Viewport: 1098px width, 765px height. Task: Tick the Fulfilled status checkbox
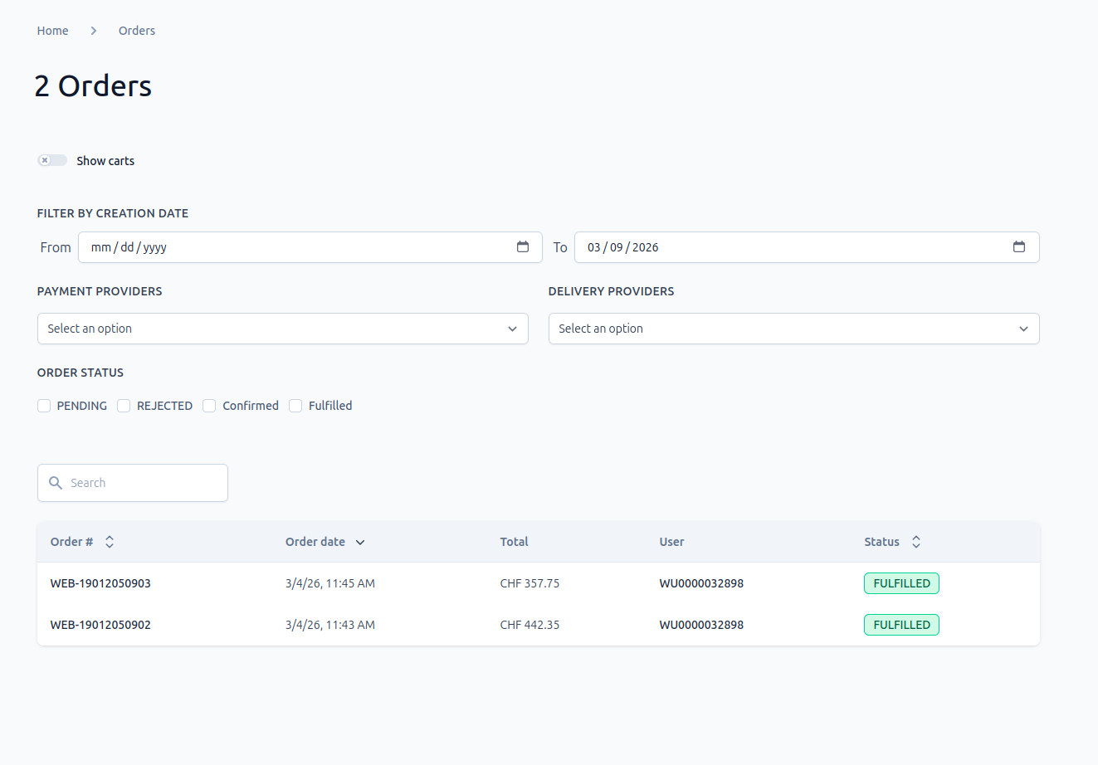295,406
